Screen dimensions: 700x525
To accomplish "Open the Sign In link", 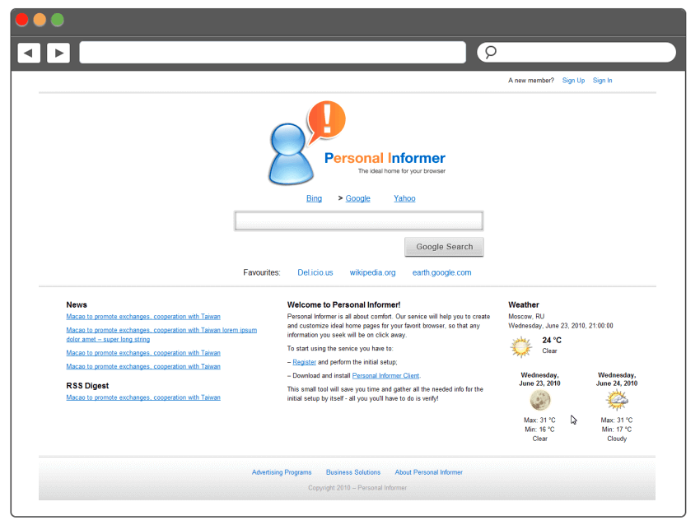I will point(602,81).
